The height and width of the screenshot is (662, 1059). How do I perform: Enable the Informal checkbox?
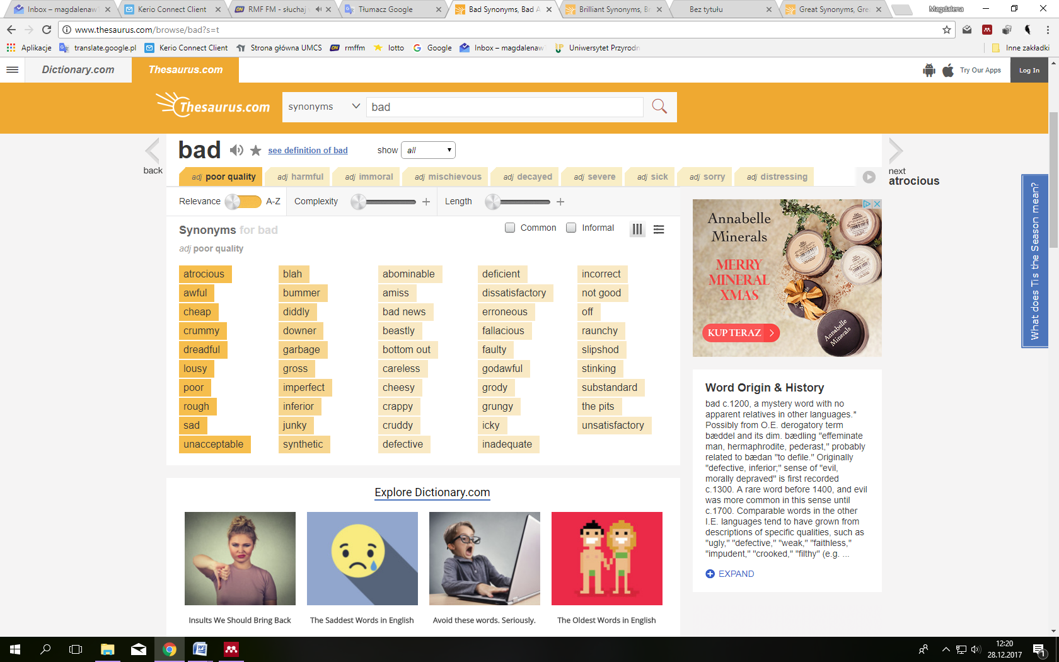[571, 228]
